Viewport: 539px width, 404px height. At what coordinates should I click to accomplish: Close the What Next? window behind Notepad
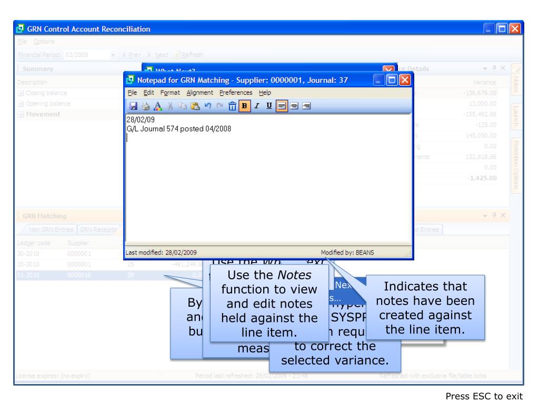point(388,69)
